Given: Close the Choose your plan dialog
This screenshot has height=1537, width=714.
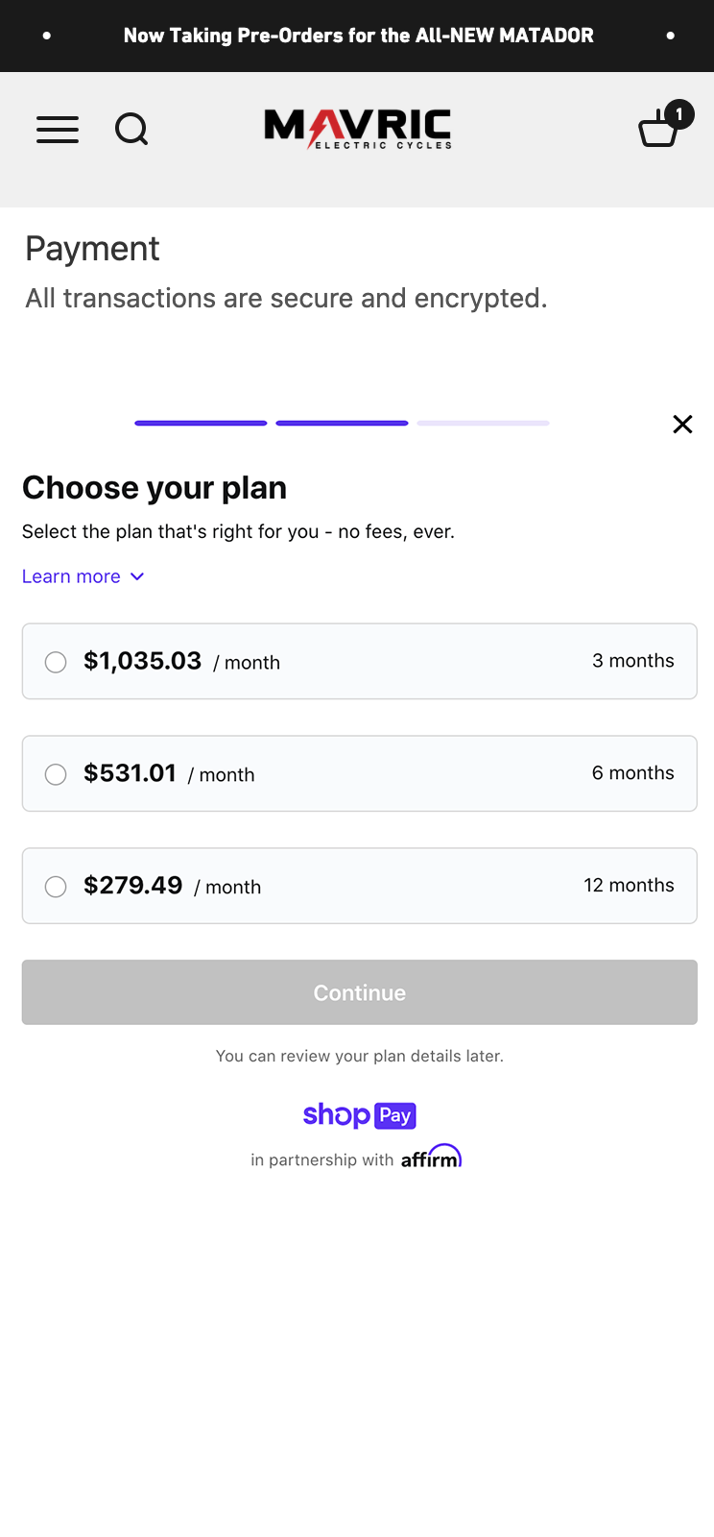Looking at the screenshot, I should click(x=682, y=424).
